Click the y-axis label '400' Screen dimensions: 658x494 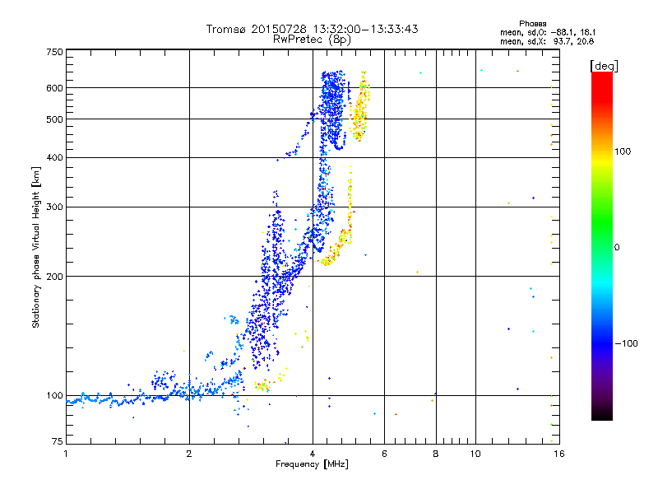[x=54, y=157]
